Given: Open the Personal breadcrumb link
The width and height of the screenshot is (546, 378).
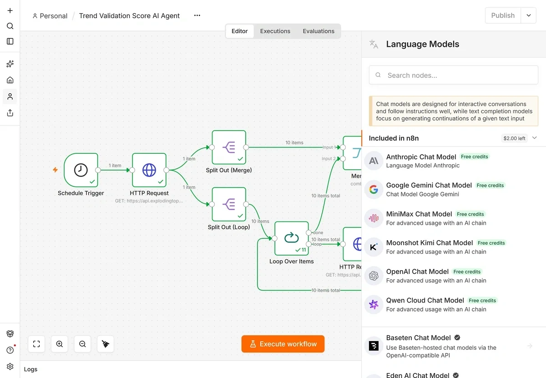Looking at the screenshot, I should coord(50,16).
